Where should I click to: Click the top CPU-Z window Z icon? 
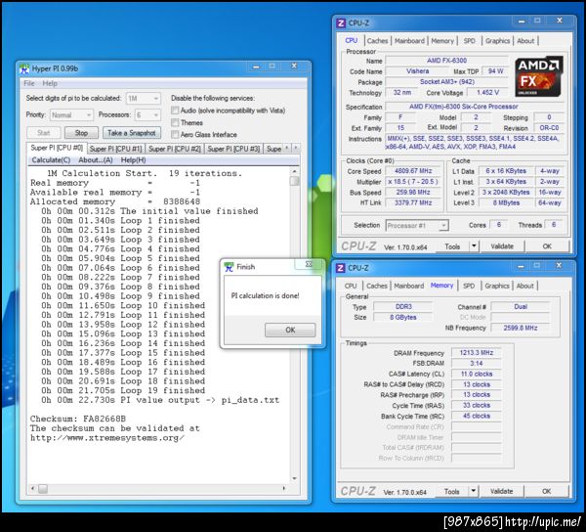pyautogui.click(x=341, y=23)
